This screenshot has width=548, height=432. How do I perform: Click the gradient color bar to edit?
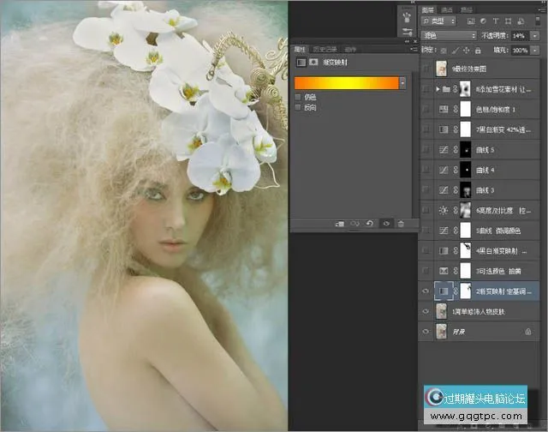(x=344, y=82)
